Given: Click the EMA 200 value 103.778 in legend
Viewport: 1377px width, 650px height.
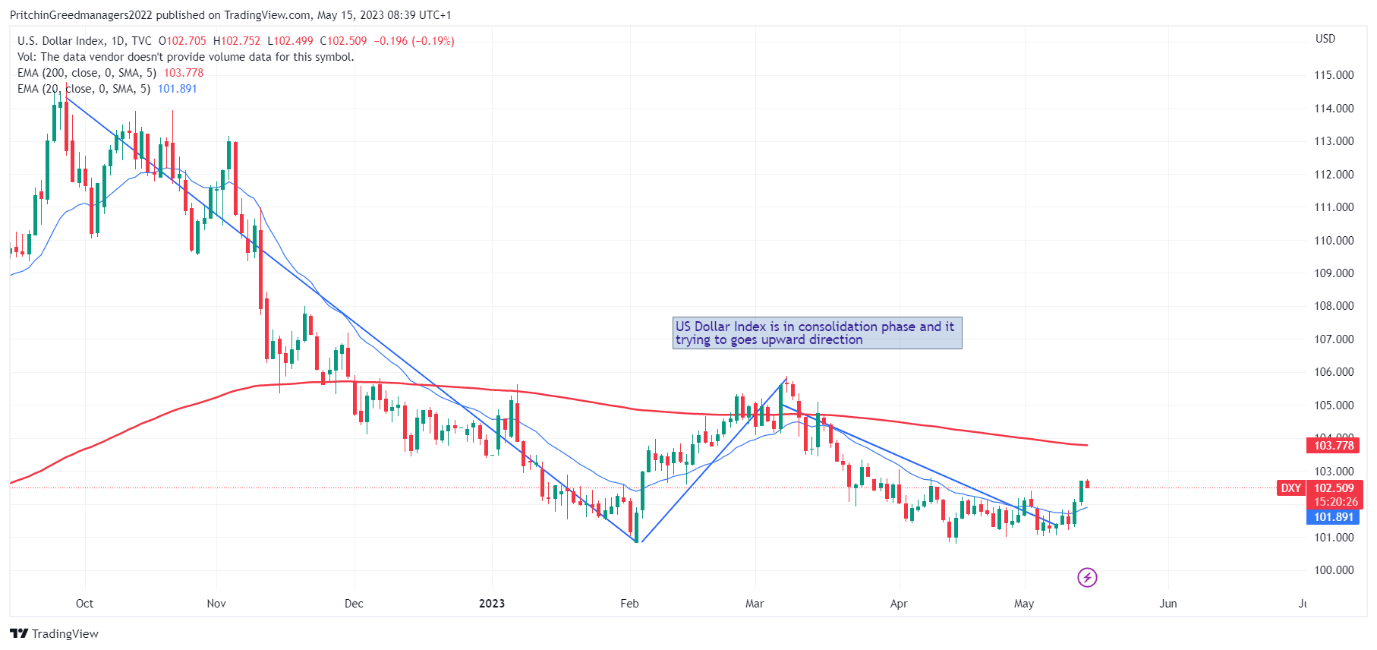Looking at the screenshot, I should (184, 73).
